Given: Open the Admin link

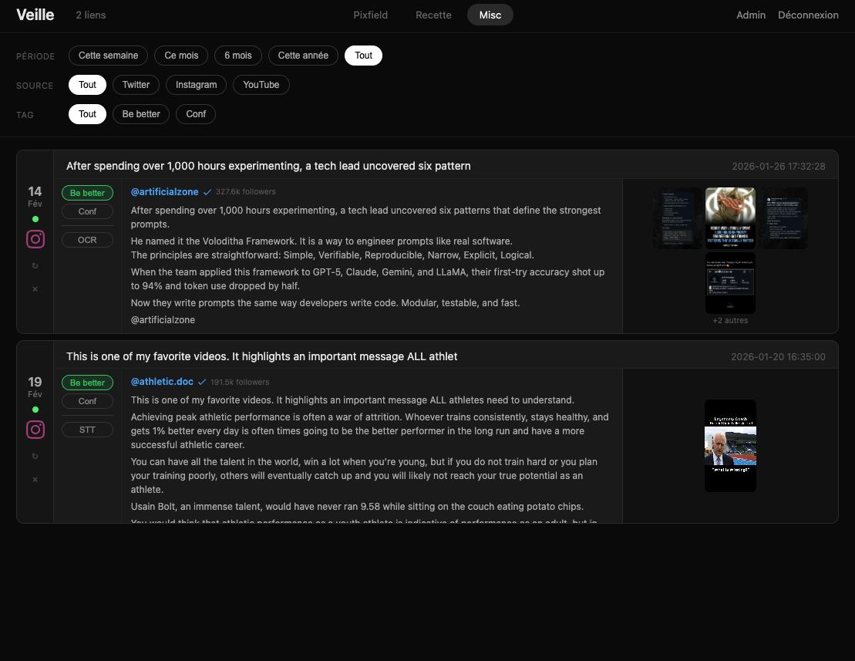Looking at the screenshot, I should click(x=750, y=15).
